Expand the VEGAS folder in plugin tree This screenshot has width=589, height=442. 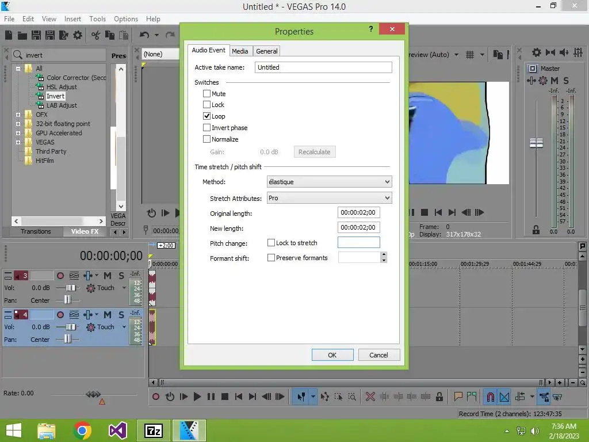pos(18,142)
